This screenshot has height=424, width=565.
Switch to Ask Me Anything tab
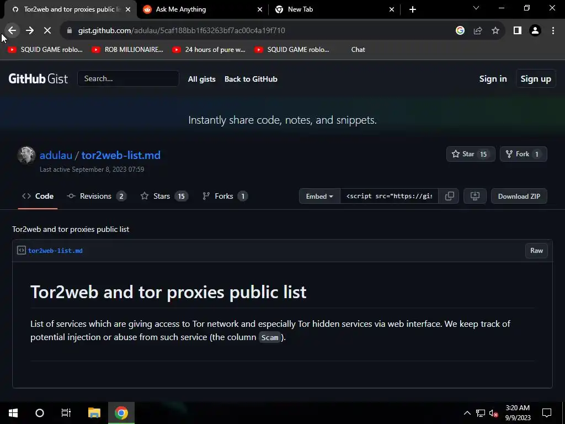tap(202, 9)
